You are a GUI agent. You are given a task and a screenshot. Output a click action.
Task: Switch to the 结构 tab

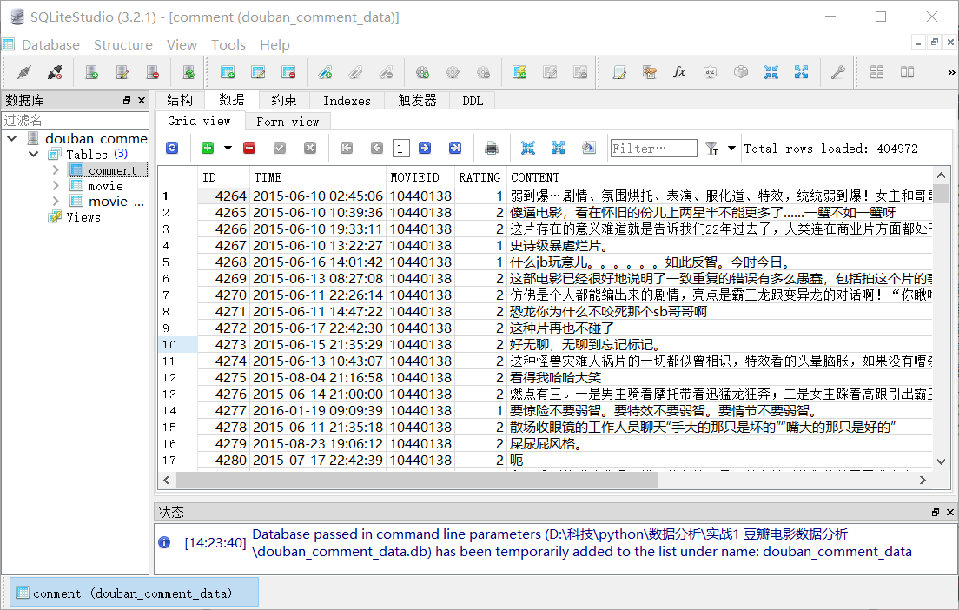click(x=180, y=100)
